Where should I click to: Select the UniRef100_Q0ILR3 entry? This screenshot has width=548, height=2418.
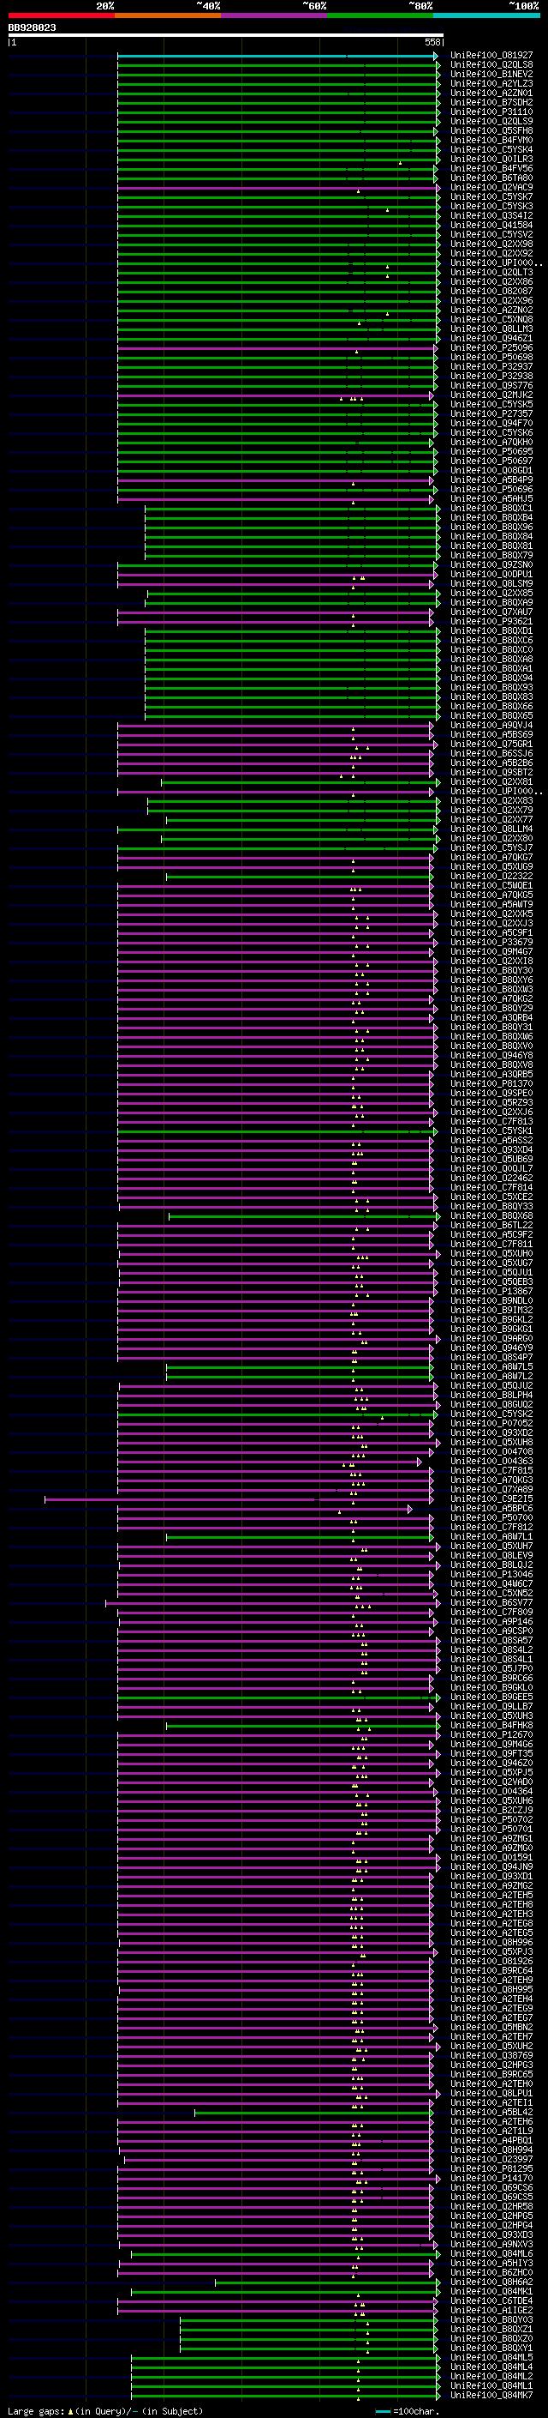(491, 160)
